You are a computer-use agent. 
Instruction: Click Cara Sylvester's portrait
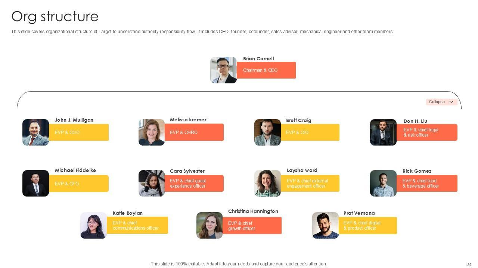point(152,183)
